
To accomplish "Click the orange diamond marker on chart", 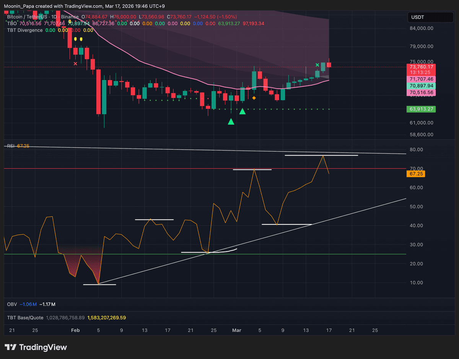I will 254,98.
